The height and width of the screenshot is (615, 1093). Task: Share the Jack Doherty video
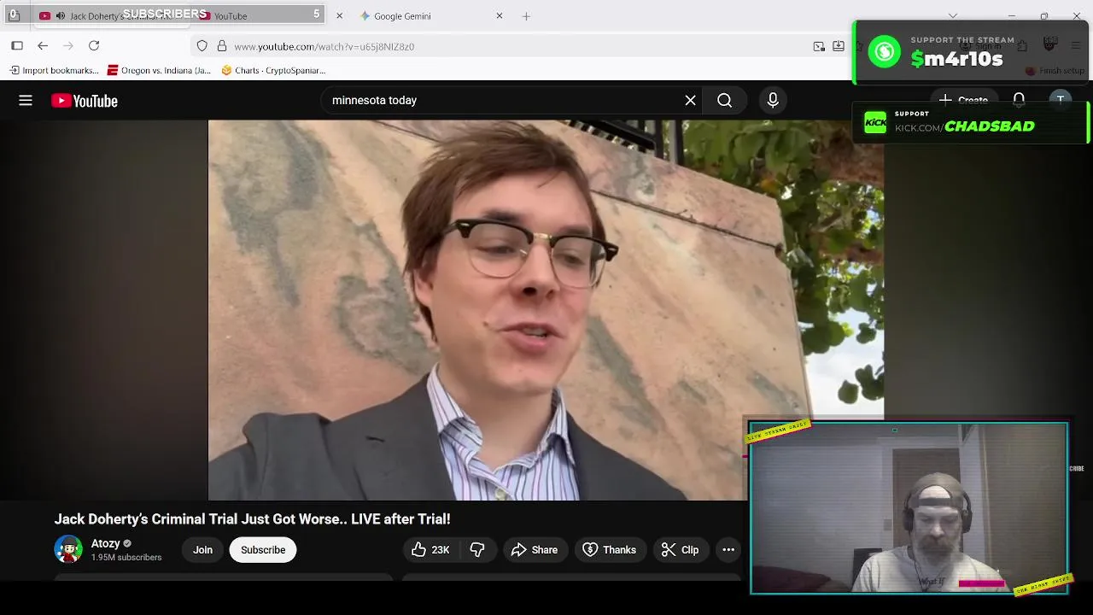pos(535,550)
